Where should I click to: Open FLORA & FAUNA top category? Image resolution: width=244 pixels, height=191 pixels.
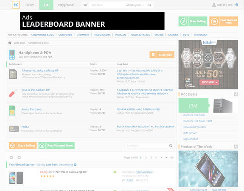tap(140, 35)
